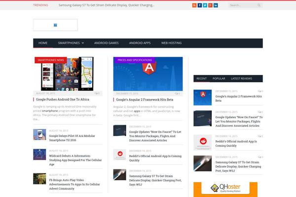The image size is (296, 197).
Task: Open sidebar Google Updates Now On Faucet
Action: [239, 122]
